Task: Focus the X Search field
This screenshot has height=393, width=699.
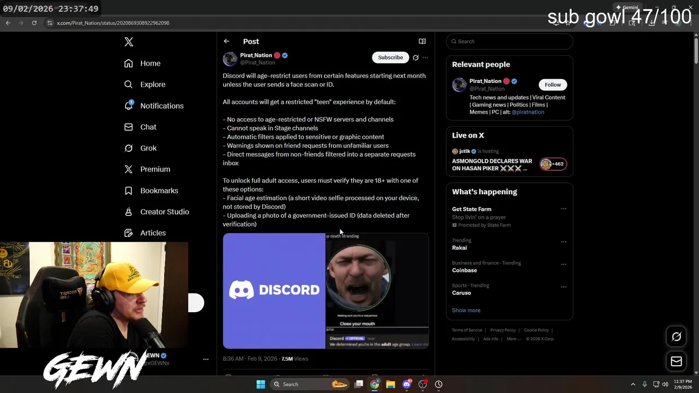Action: pyautogui.click(x=510, y=41)
